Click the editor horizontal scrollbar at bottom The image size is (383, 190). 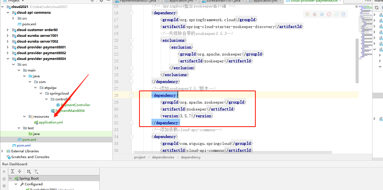(x=233, y=152)
